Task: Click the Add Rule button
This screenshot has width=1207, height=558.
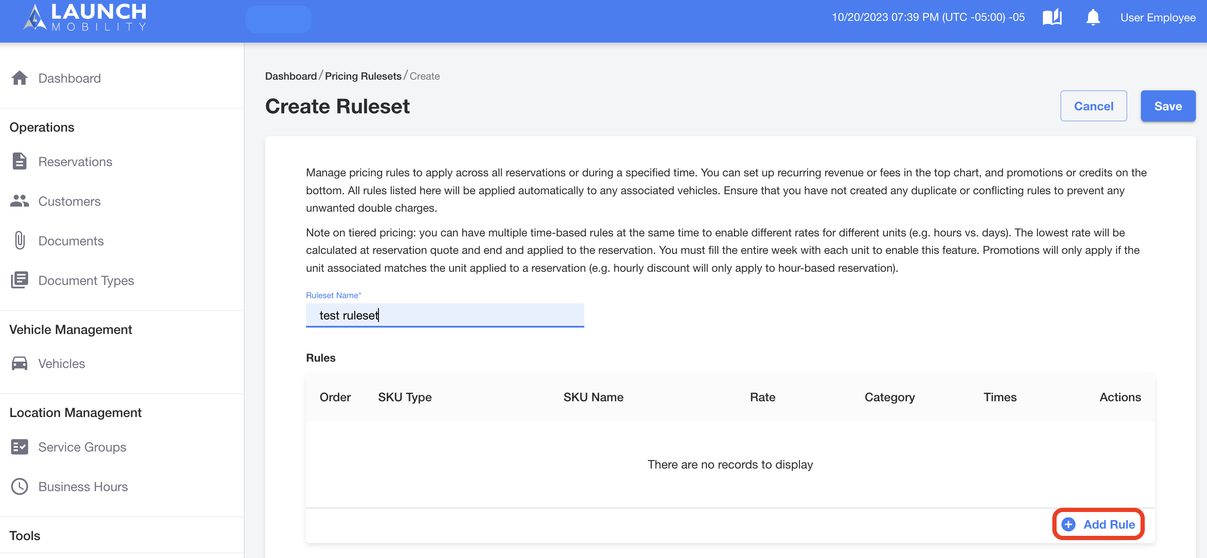Action: click(1098, 524)
